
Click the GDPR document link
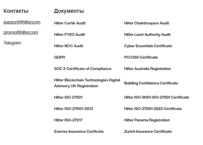tap(60, 57)
